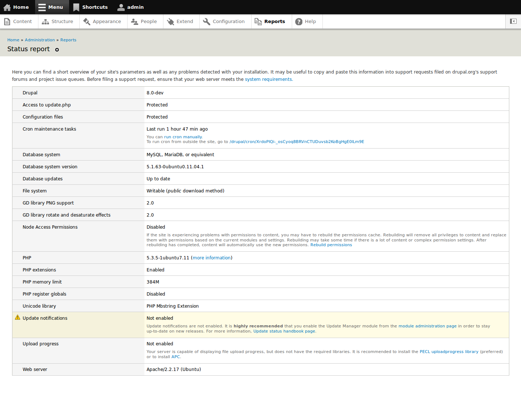The height and width of the screenshot is (394, 521).
Task: Open the module administration page link
Action: click(x=427, y=326)
